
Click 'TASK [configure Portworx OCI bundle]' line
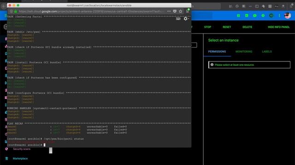(x=35, y=93)
